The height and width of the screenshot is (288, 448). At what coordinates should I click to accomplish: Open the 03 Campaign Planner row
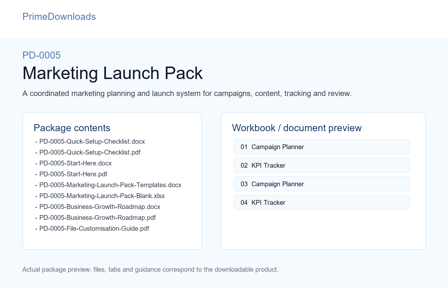(x=322, y=184)
